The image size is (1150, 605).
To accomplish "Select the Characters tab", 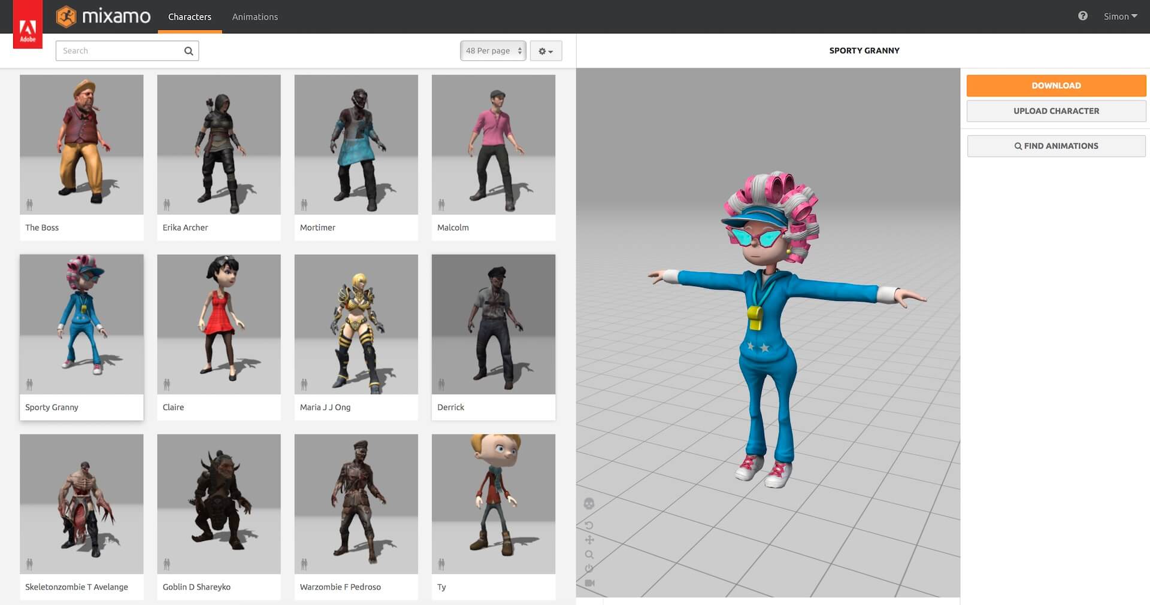I will [189, 17].
